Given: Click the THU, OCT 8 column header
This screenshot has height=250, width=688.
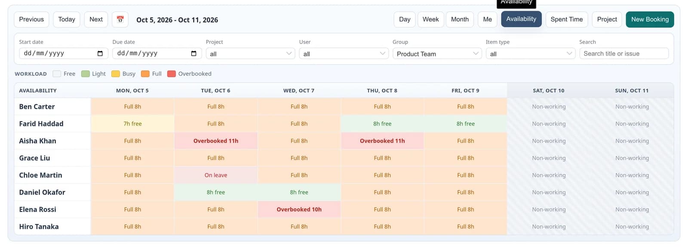Looking at the screenshot, I should tap(382, 90).
